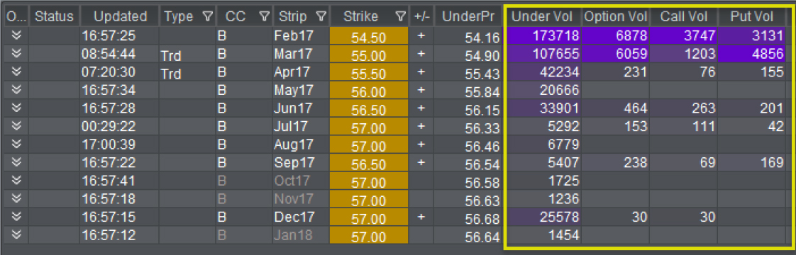The width and height of the screenshot is (796, 255).
Task: Select the 55.00 strike cell
Action: pos(369,55)
